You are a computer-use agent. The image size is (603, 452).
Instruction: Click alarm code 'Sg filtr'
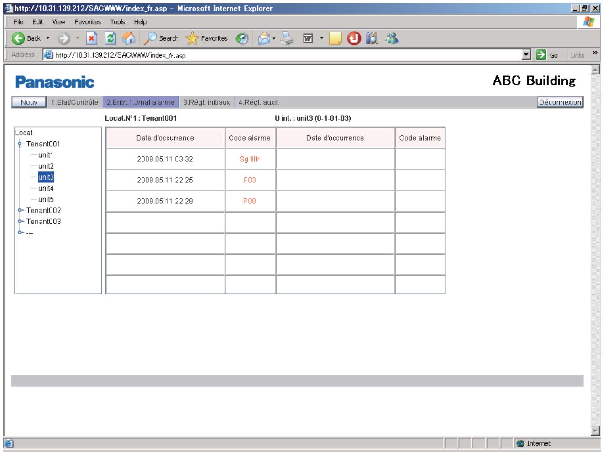click(250, 159)
